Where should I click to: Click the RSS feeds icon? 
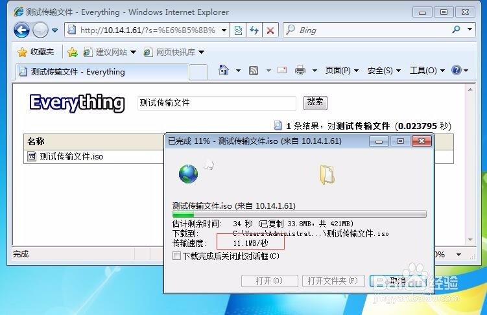pyautogui.click(x=254, y=71)
